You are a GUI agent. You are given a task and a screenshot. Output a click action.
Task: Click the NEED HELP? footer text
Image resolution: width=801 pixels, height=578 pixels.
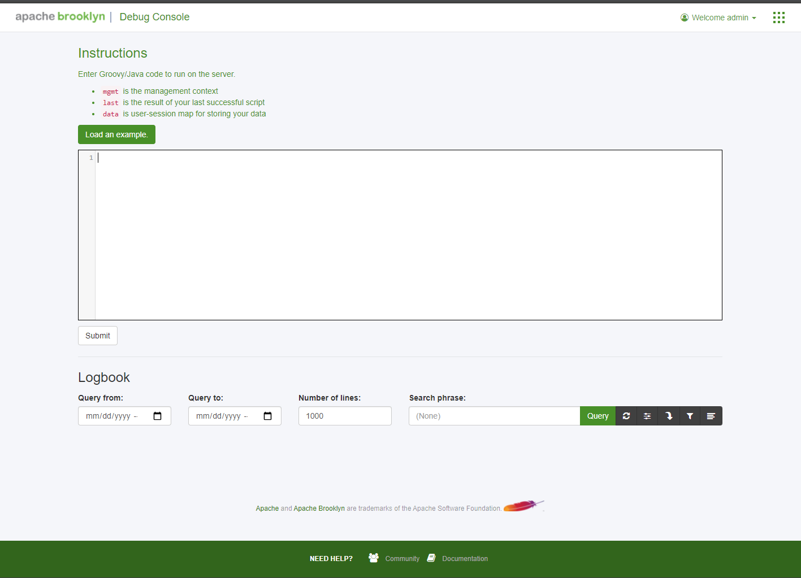[331, 559]
